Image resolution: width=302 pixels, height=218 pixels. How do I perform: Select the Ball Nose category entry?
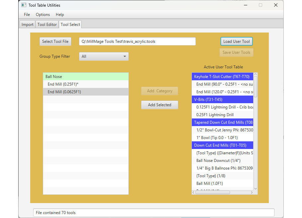[x=86, y=76]
